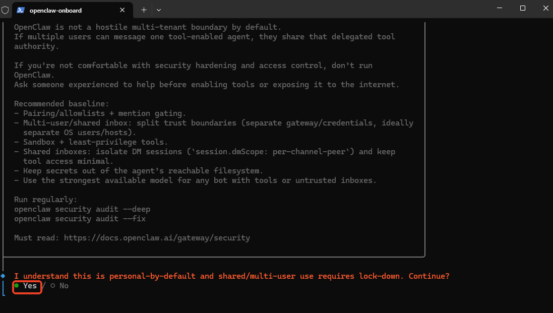Expand the terminal profiles dropdown chevron
The image size is (553, 313).
pos(159,10)
